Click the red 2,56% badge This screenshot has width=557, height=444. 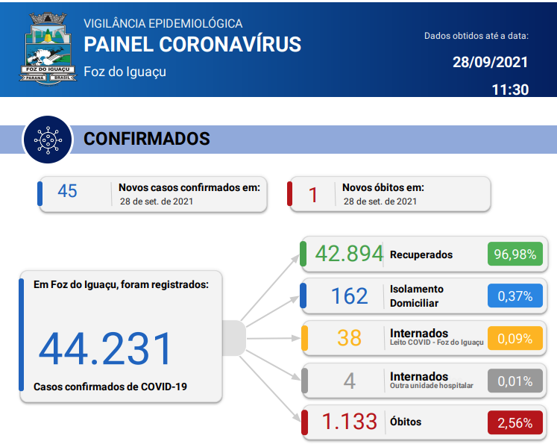pos(515,422)
